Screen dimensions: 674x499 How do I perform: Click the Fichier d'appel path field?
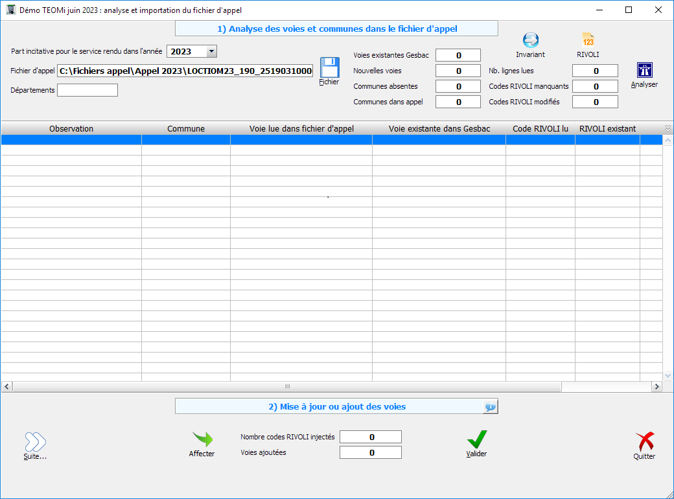tap(185, 71)
